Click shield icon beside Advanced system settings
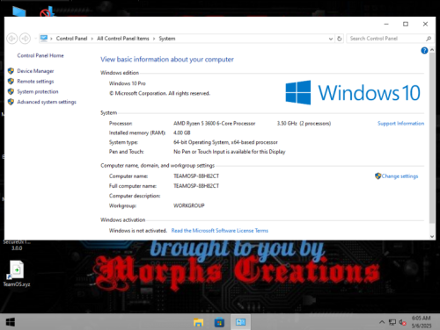The image size is (440, 330). 11,102
